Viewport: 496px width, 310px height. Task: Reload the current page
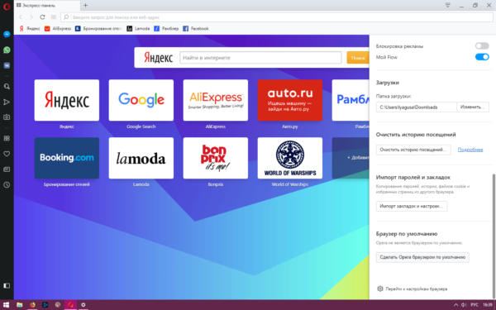(x=42, y=17)
